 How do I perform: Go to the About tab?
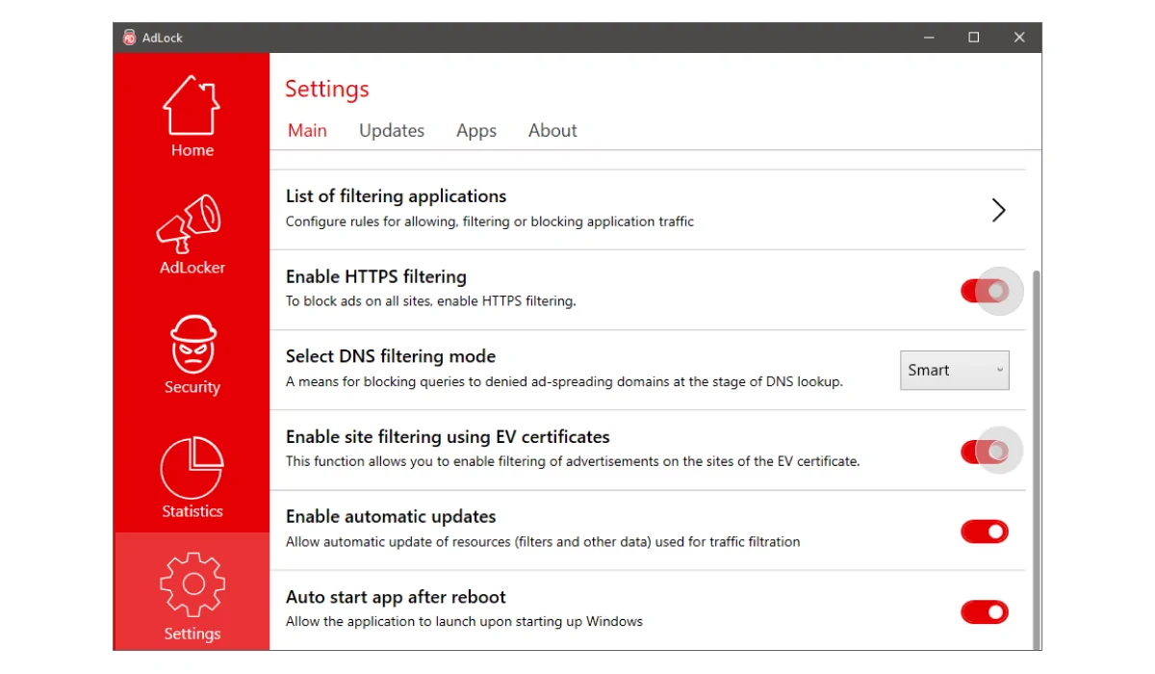pyautogui.click(x=552, y=131)
